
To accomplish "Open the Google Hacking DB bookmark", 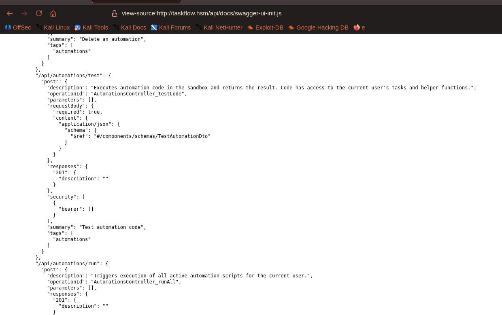I will (x=318, y=27).
